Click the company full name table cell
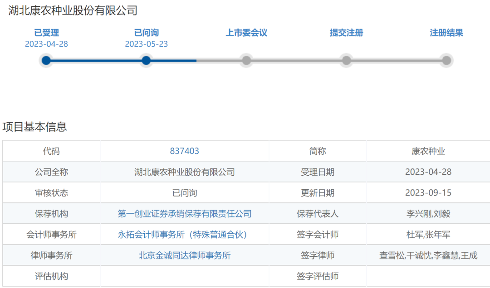Screen dimensions: 490x288 (x=184, y=172)
